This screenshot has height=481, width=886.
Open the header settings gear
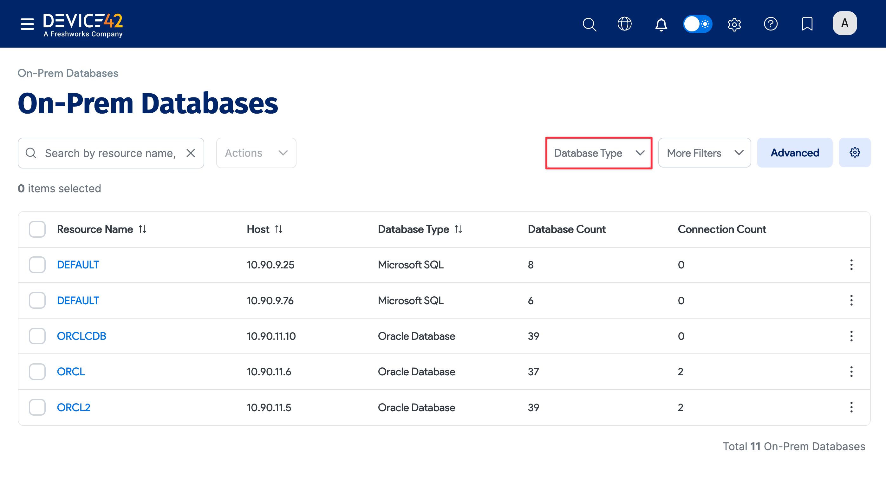[734, 24]
